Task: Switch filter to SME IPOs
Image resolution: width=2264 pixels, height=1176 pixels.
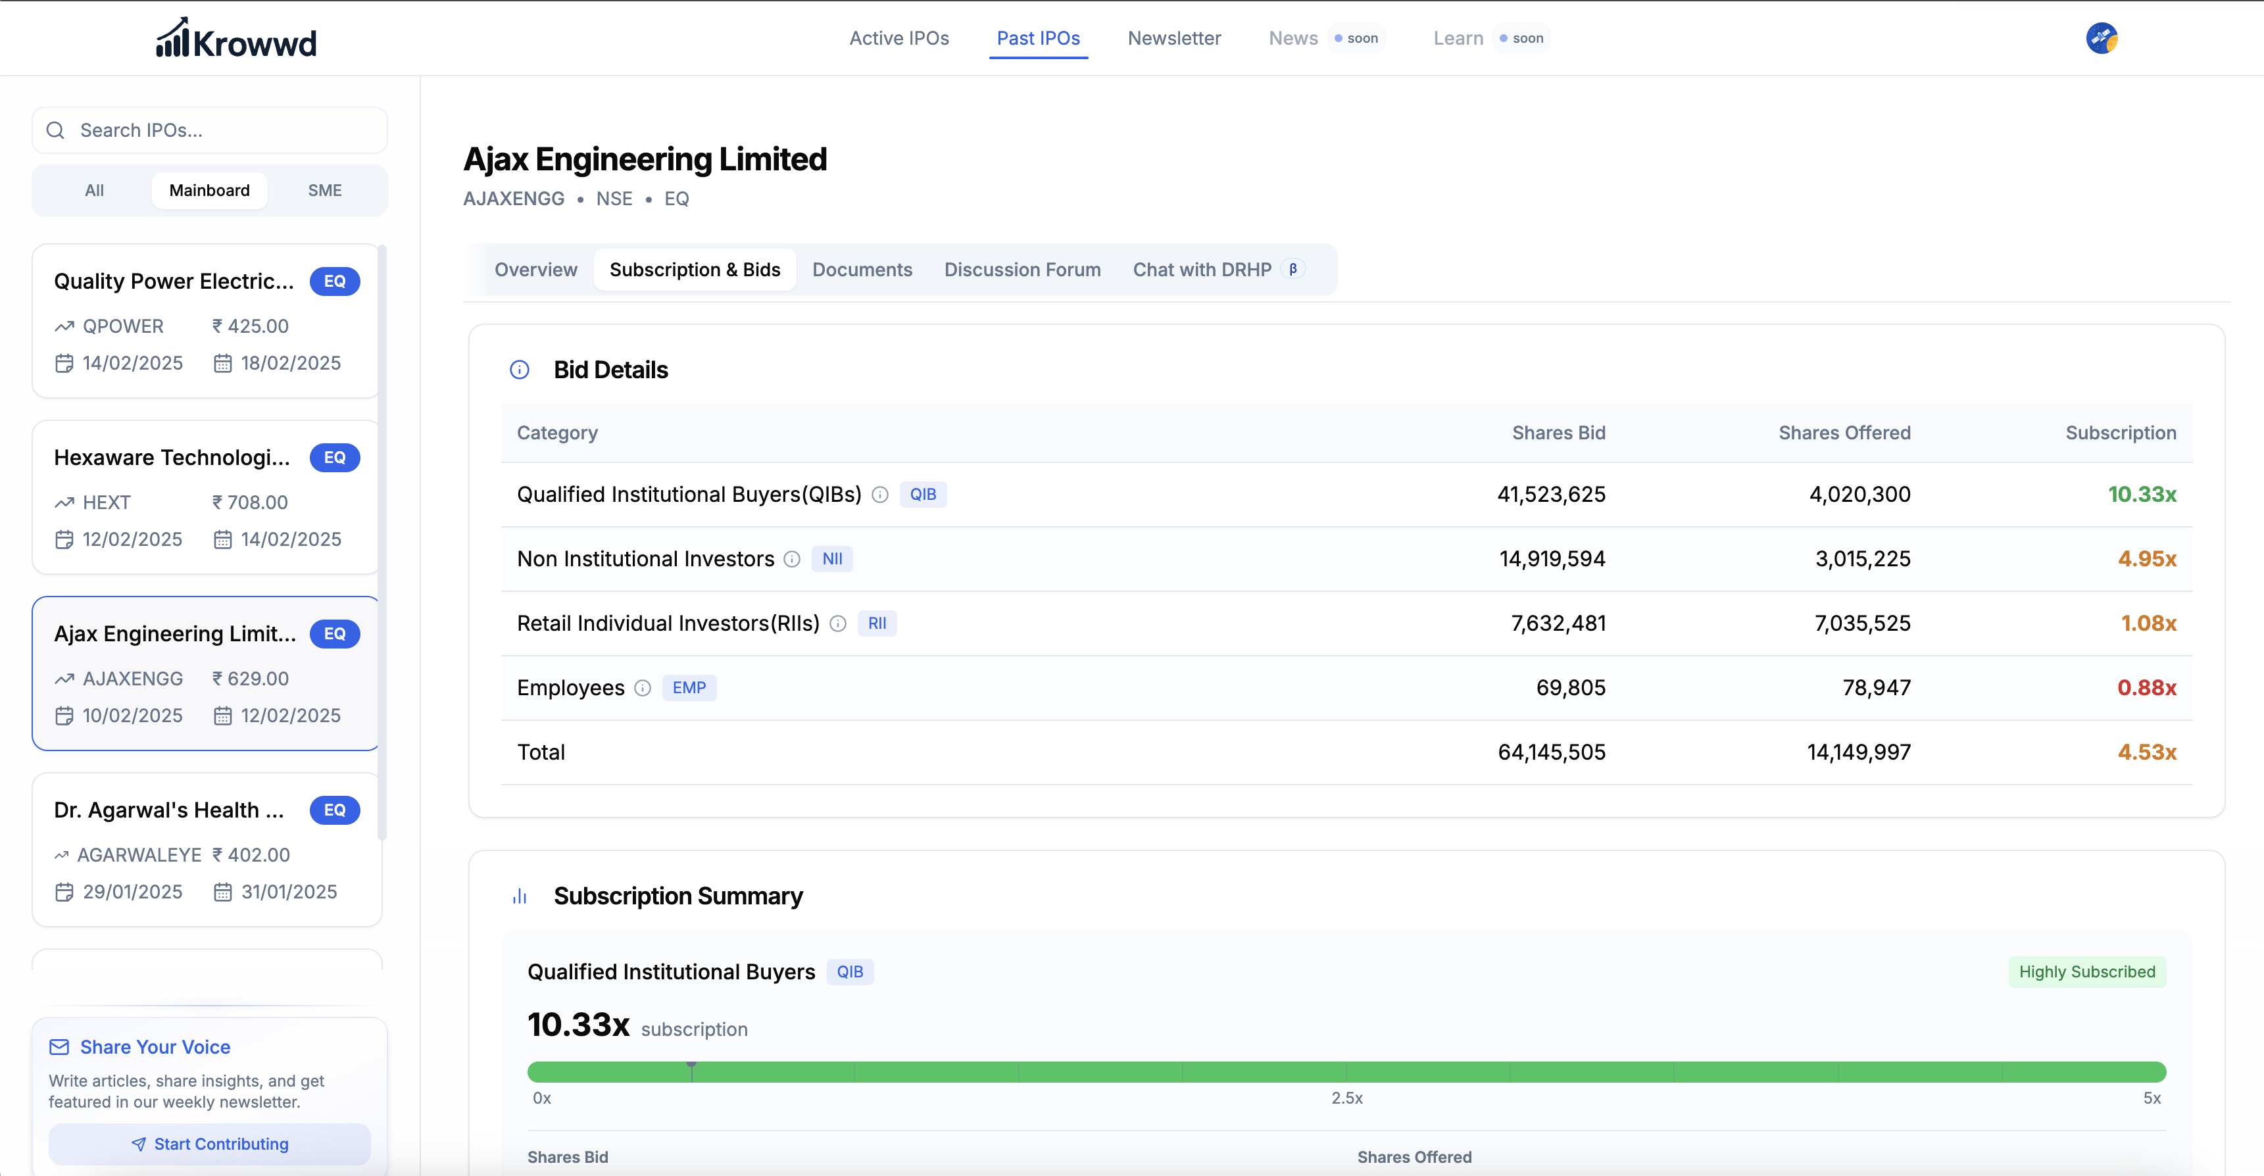Action: point(324,191)
